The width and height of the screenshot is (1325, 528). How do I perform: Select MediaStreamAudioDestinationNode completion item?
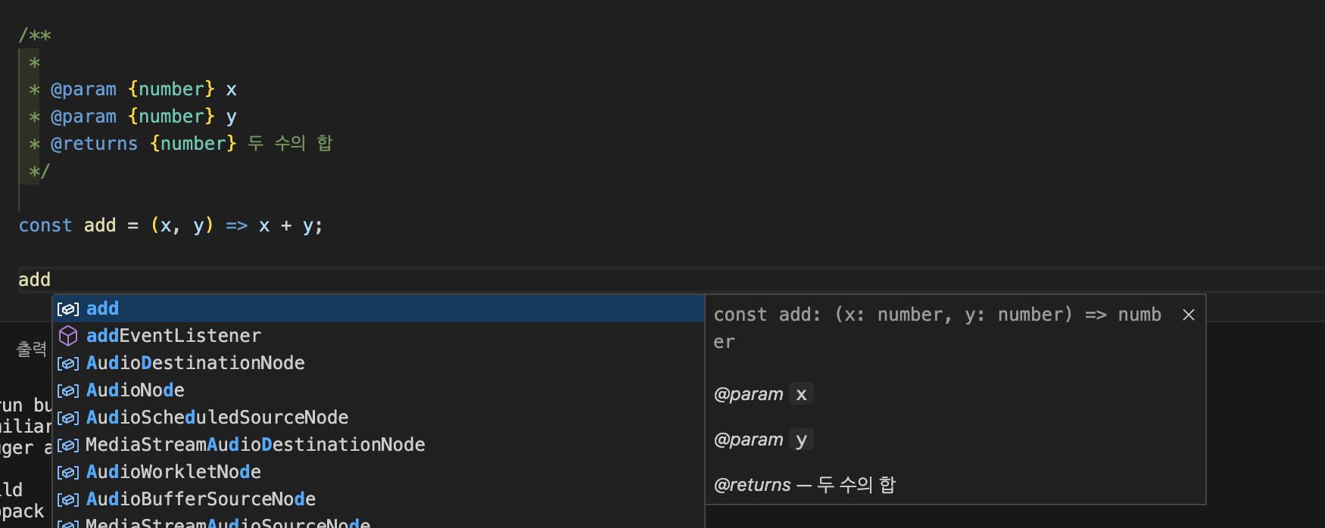coord(378,445)
